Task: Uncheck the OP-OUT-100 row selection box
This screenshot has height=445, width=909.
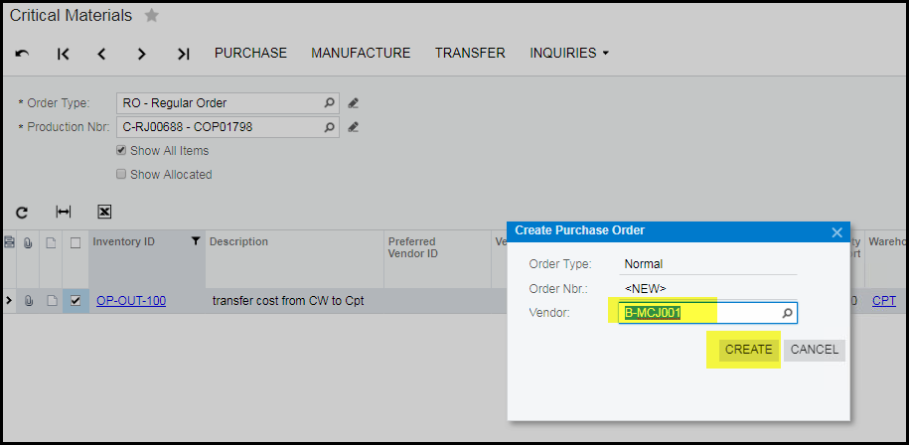Action: point(76,301)
